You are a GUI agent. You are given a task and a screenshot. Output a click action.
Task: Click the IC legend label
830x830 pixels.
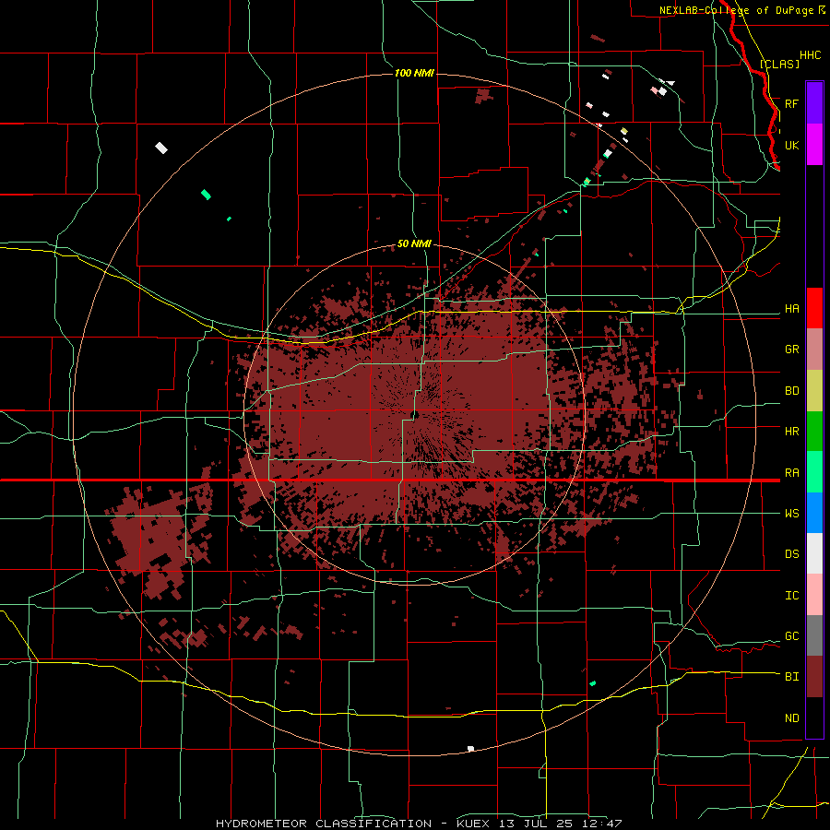click(x=791, y=596)
